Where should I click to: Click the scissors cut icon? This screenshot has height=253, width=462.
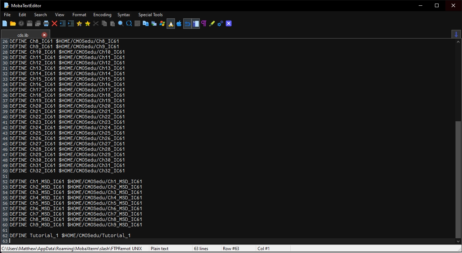point(96,24)
